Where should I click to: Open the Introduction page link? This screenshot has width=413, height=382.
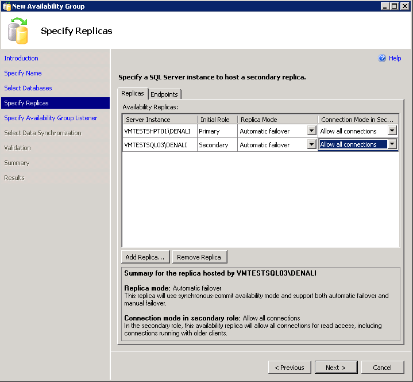(21, 58)
